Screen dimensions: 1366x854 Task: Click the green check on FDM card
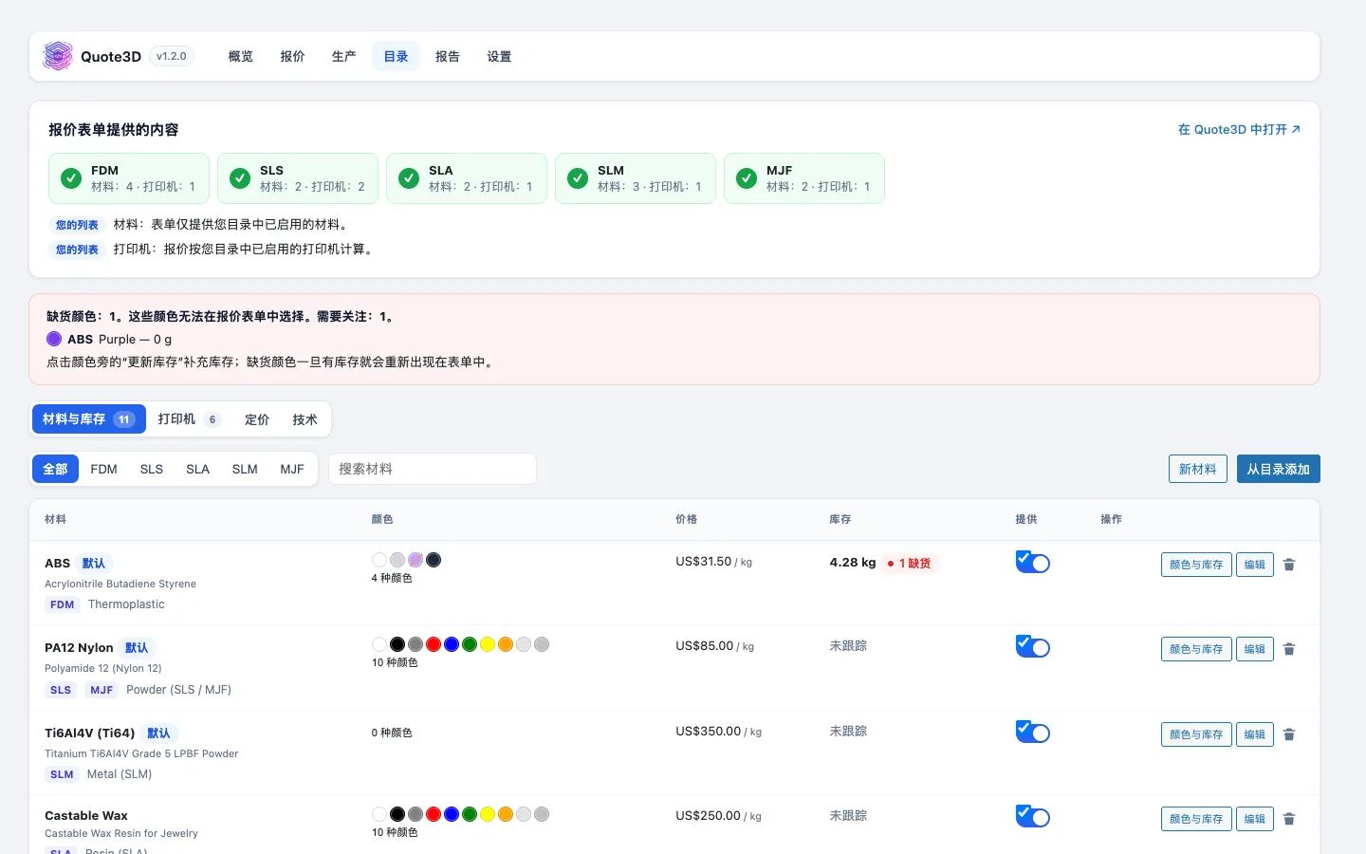point(71,178)
